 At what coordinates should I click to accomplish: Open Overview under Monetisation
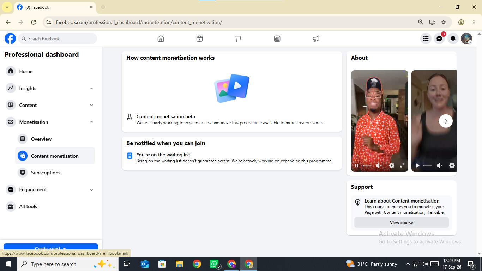[55, 139]
